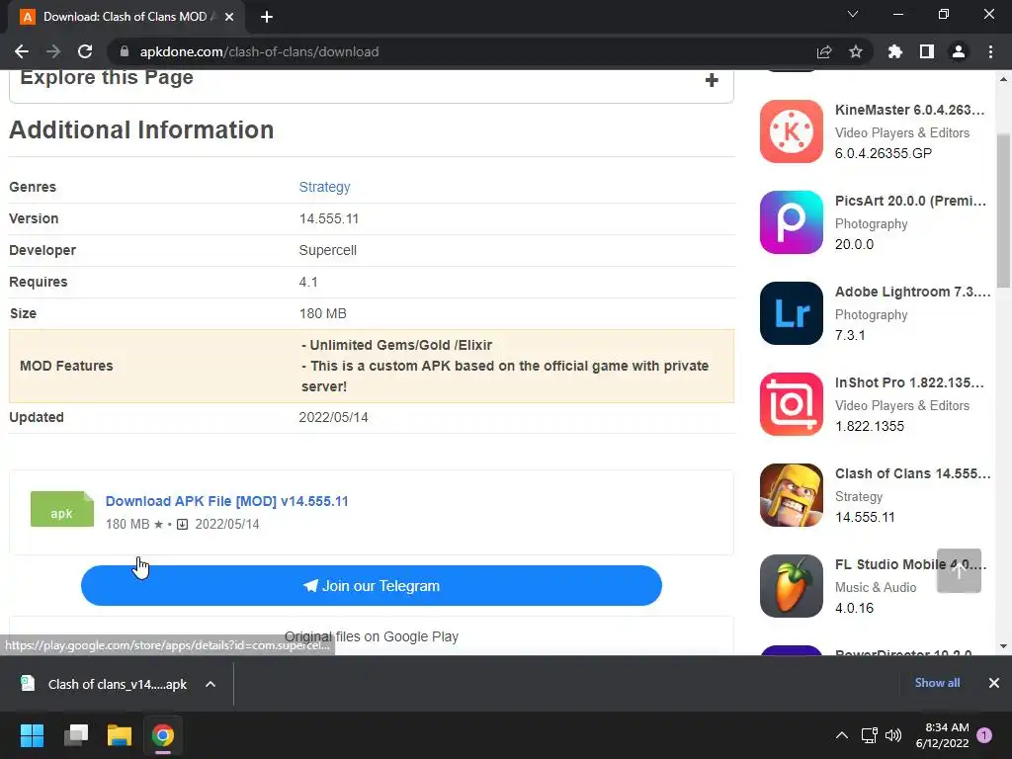Open the FL Studio Mobile app icon
Screen dimensions: 1012x759
tap(792, 587)
